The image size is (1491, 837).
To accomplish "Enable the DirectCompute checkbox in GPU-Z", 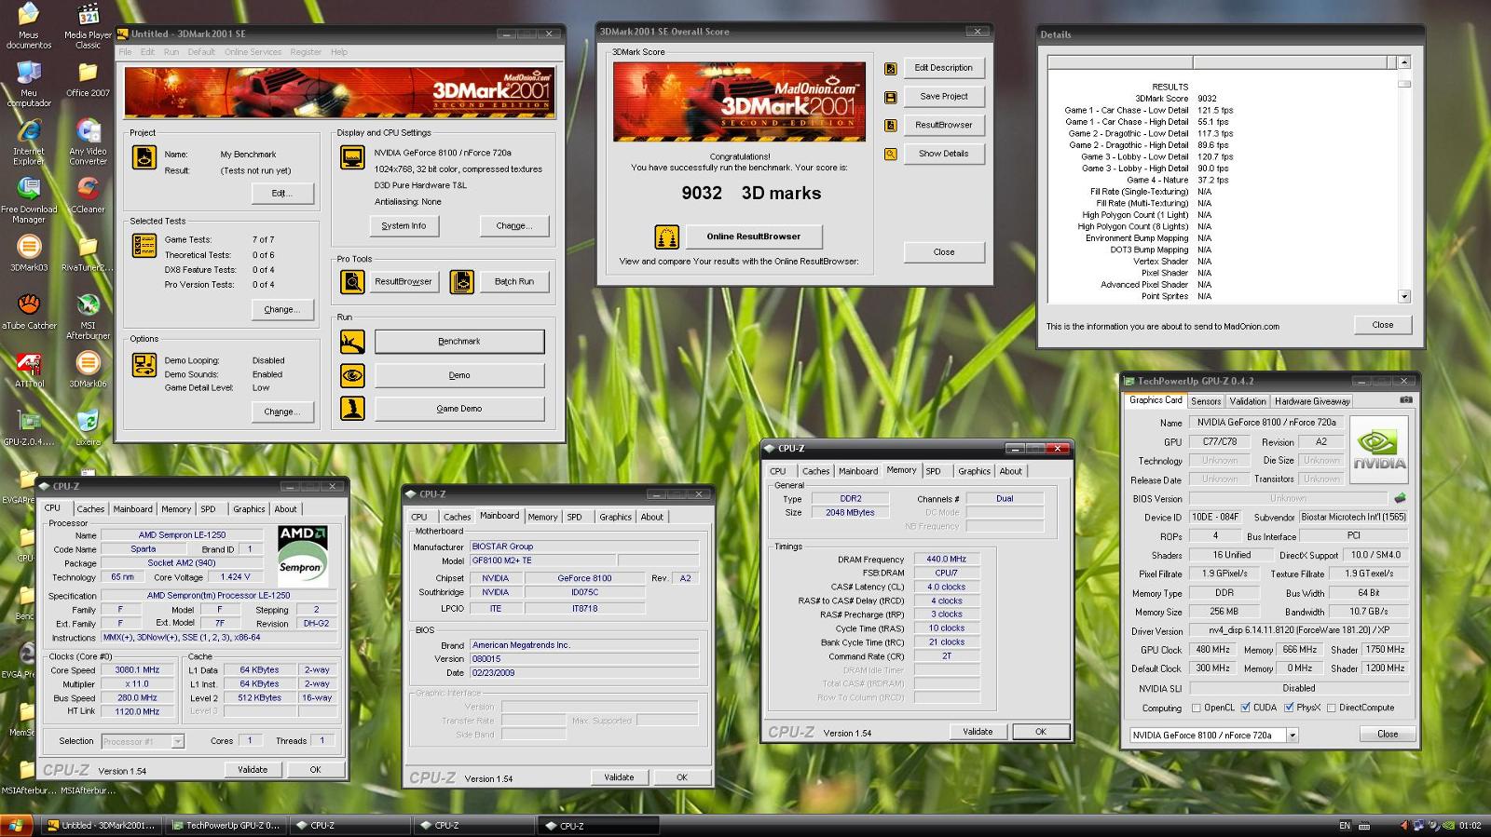I will 1332,708.
